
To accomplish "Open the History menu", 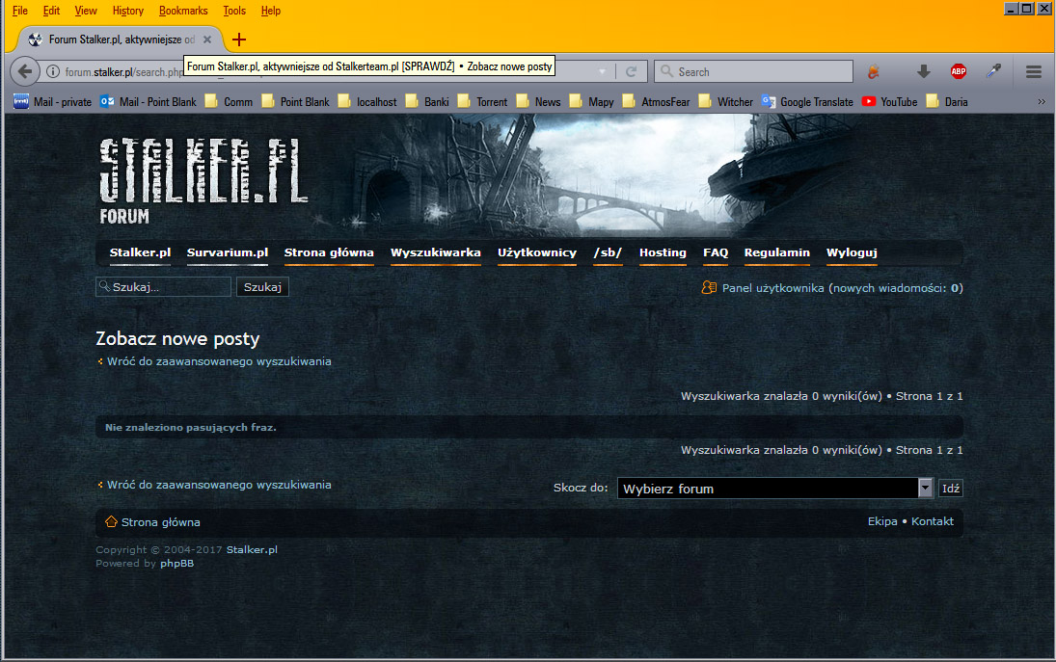I will point(128,11).
